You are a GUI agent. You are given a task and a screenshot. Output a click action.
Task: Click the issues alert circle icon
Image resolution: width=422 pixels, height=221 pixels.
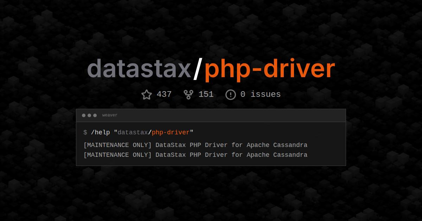230,94
